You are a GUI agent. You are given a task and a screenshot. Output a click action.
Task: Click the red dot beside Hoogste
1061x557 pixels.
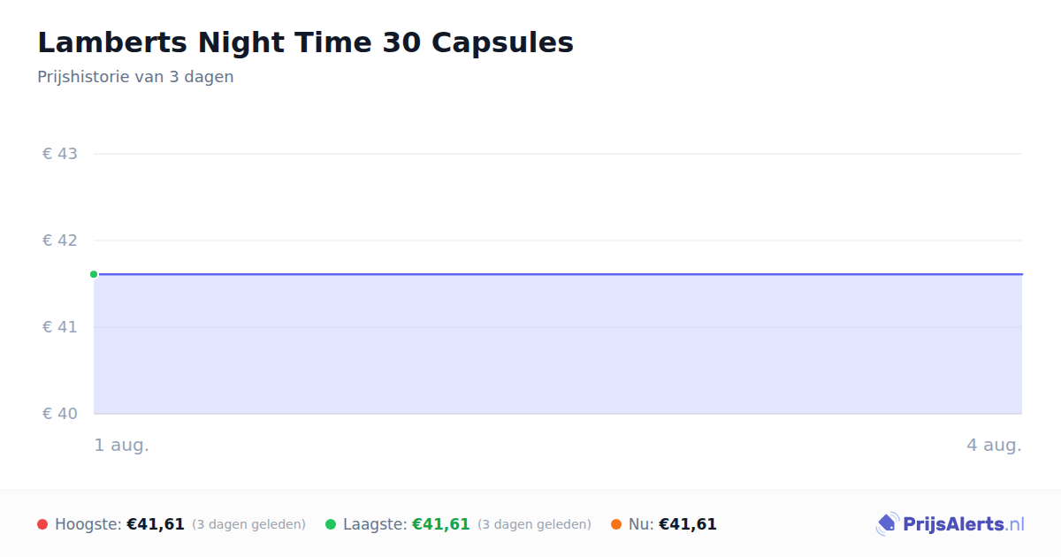[42, 524]
